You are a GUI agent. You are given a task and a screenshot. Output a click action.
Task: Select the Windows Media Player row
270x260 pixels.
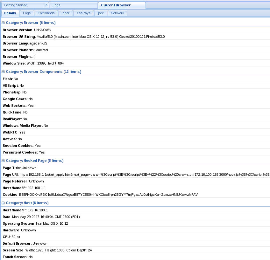(x=135, y=126)
